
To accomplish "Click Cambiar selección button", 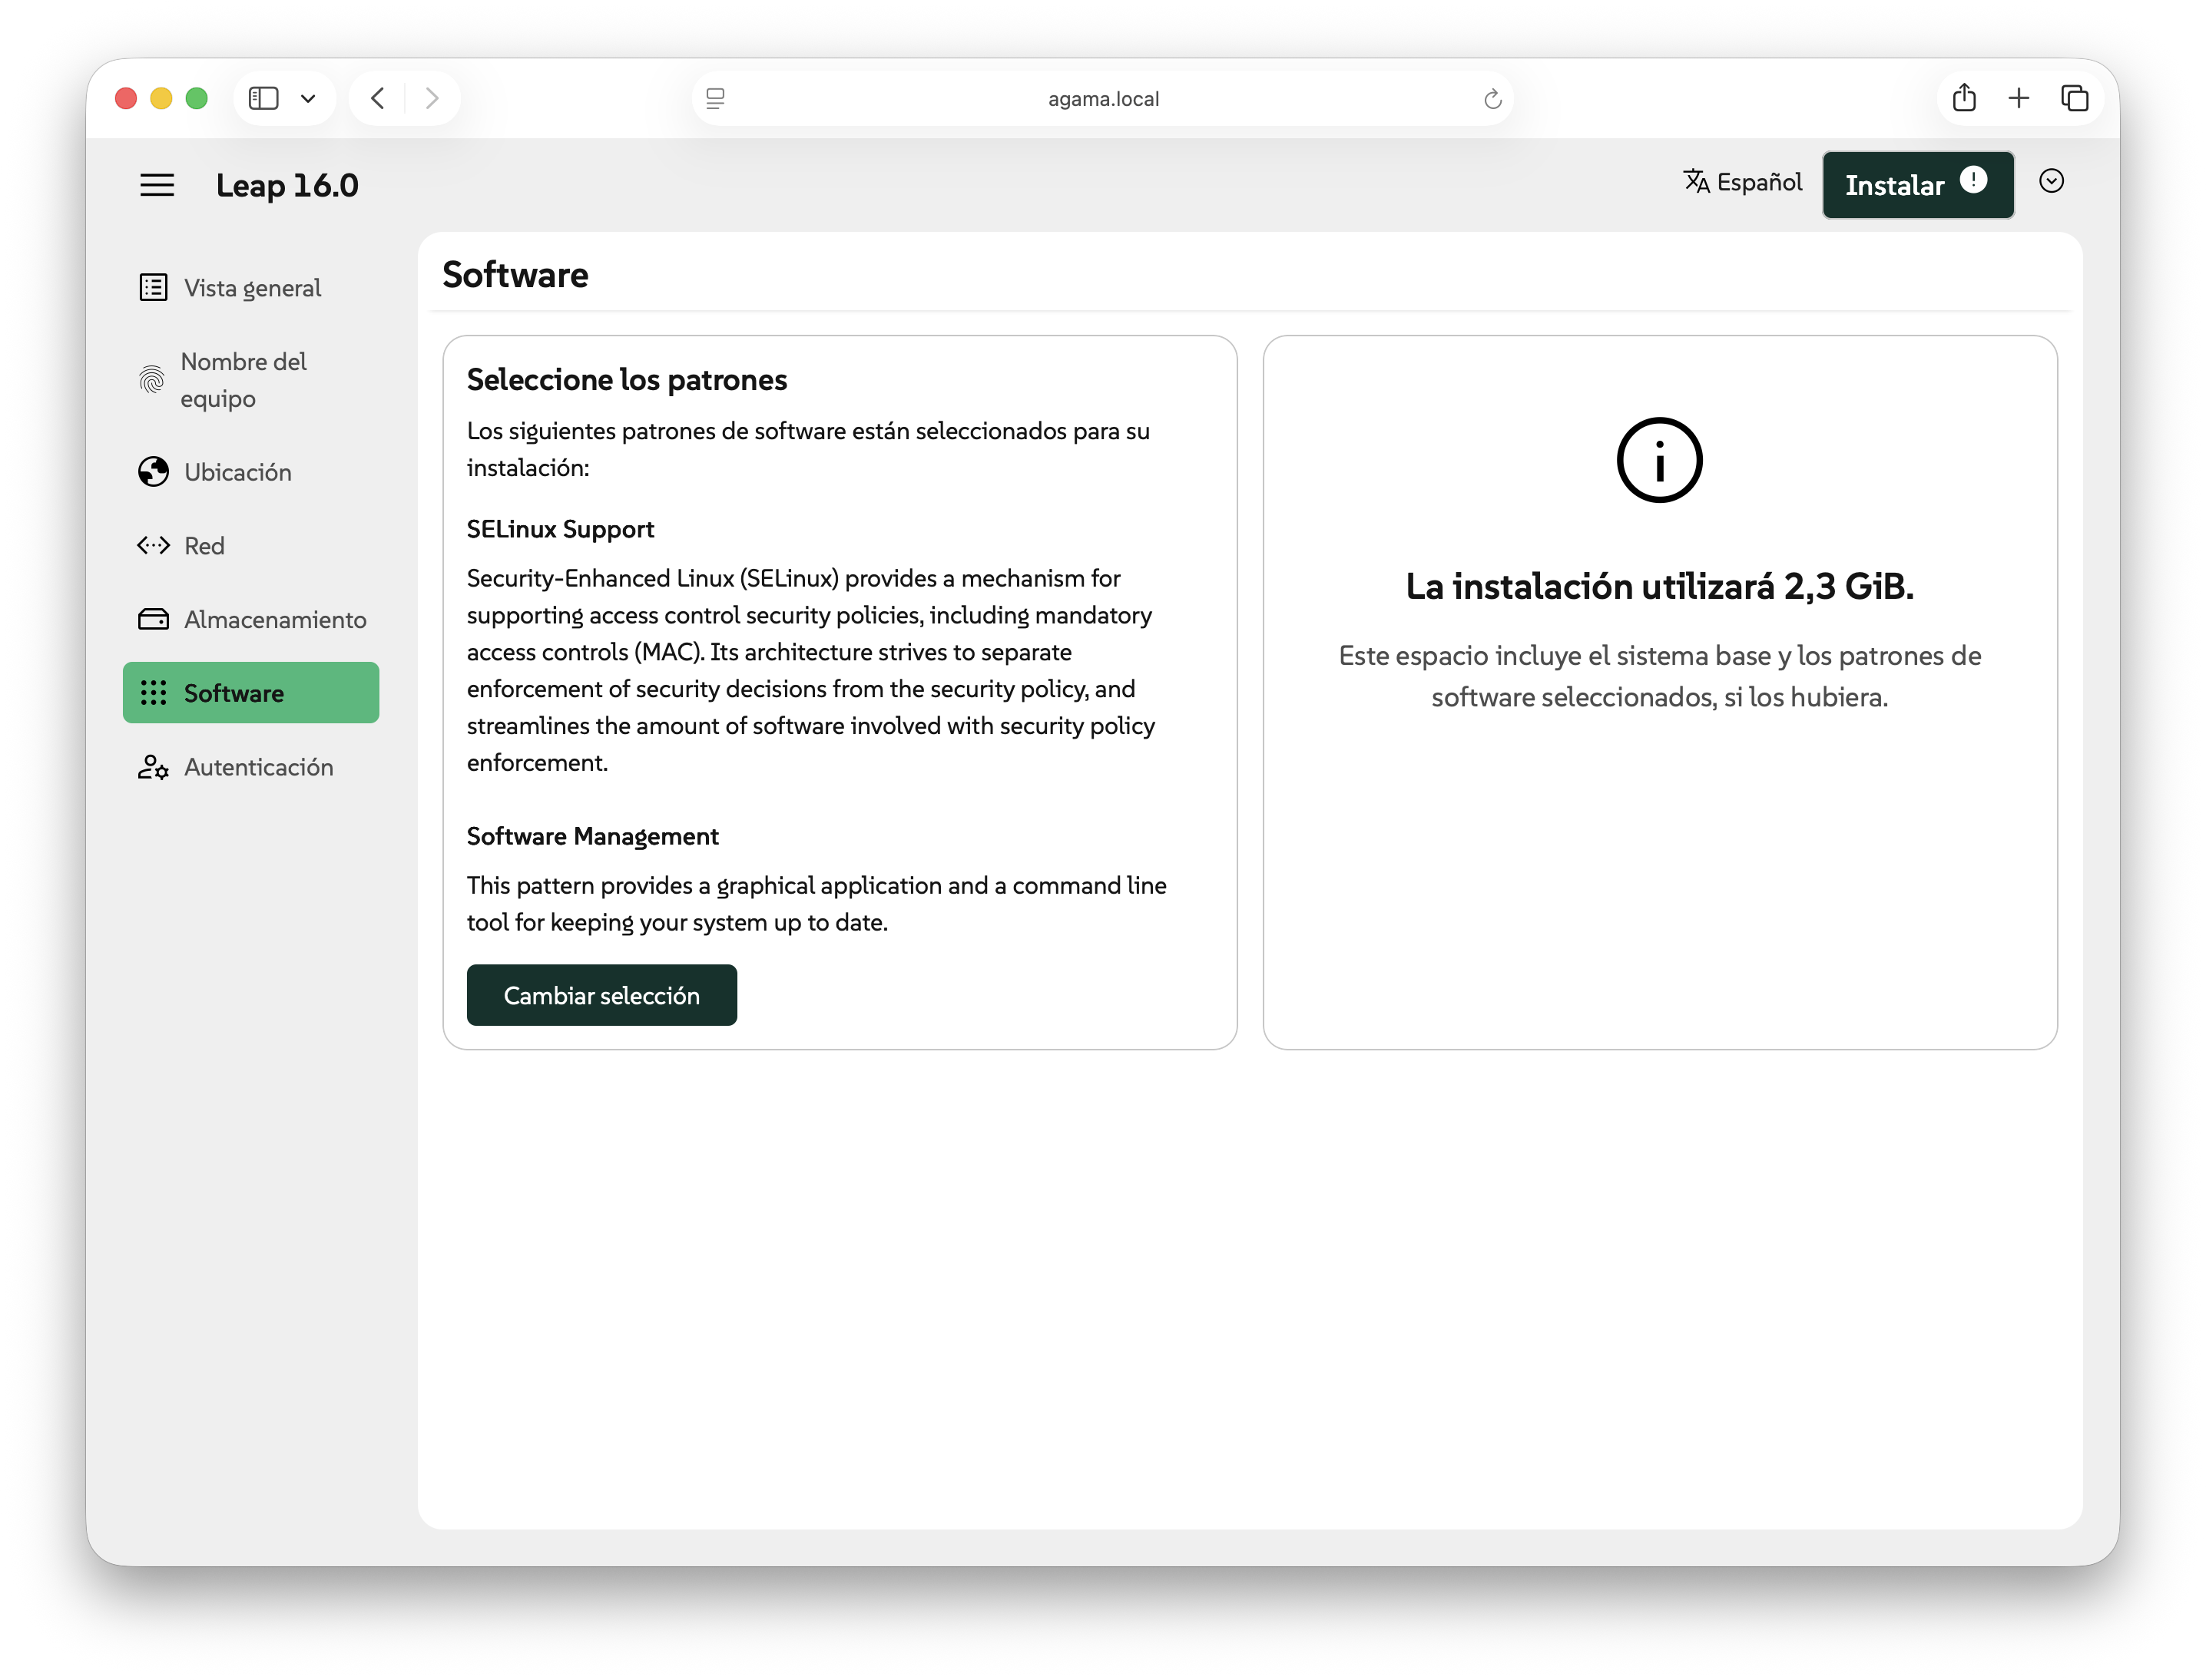I will (601, 995).
